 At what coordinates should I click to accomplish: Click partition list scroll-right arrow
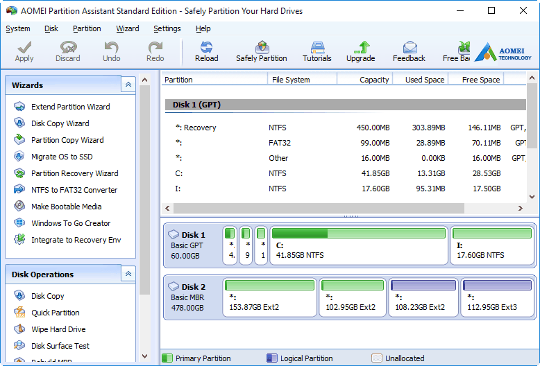(x=520, y=208)
